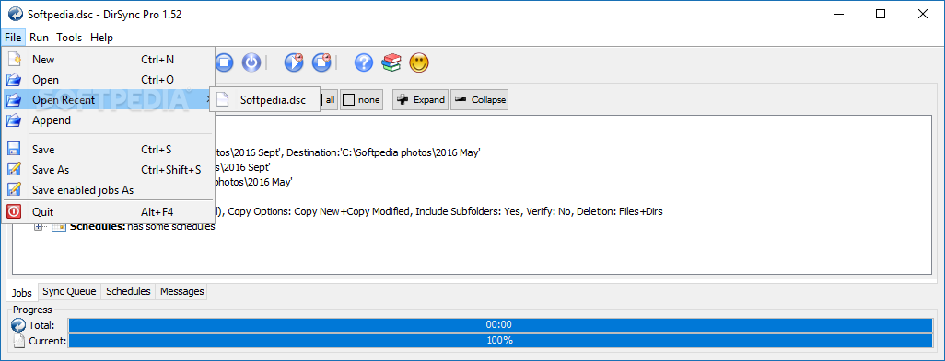Screen dimensions: 945x361
Task: Open the Run menu
Action: 40,38
